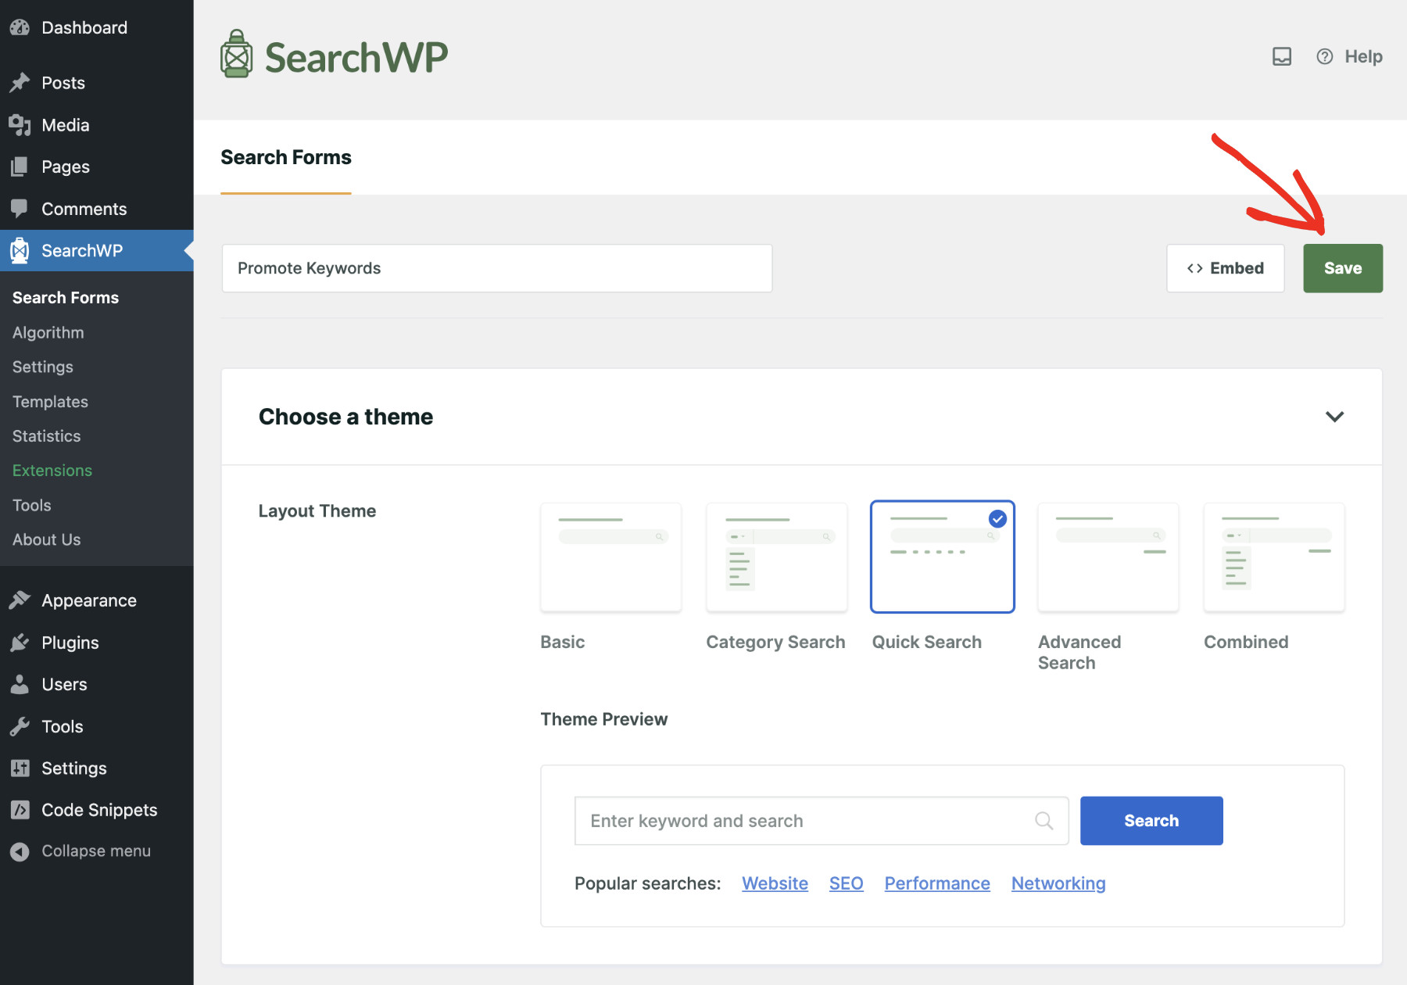This screenshot has width=1407, height=985.
Task: Click the Tools wrench icon
Action: pos(20,726)
